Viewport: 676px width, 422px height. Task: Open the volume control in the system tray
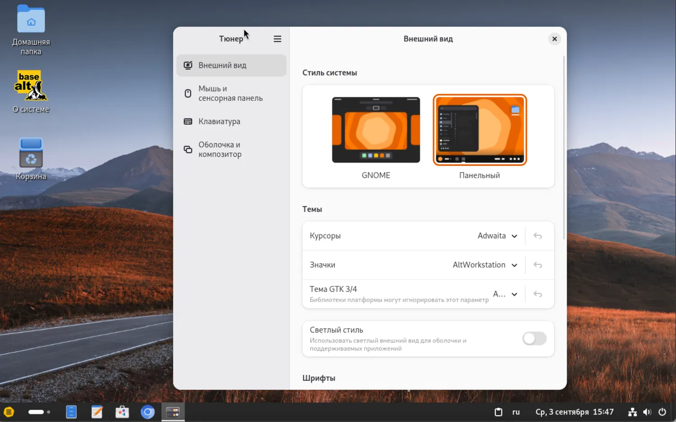(647, 412)
